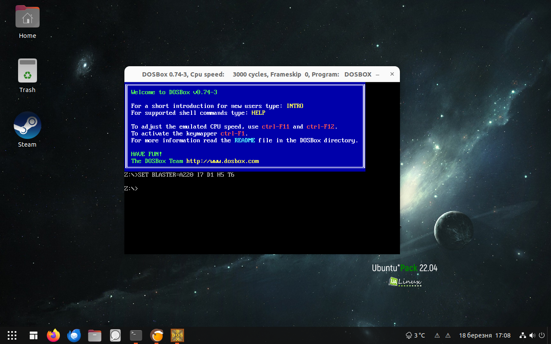Click the ctrl-F1 keymapper shortcut text
The image size is (551, 344).
(x=233, y=133)
